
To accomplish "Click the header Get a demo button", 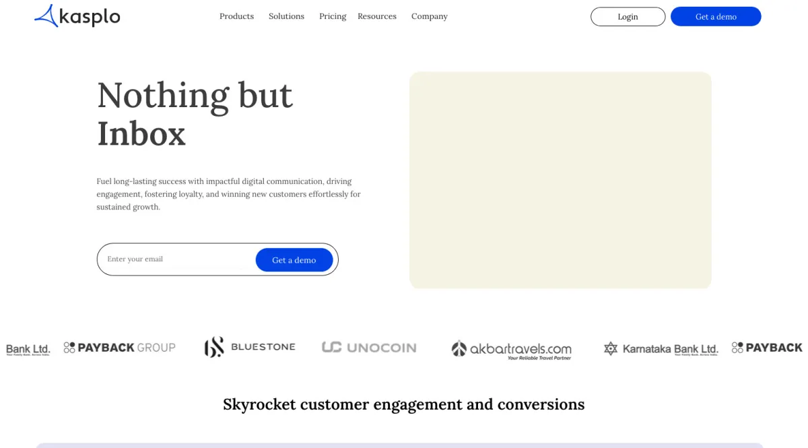I will pos(716,17).
